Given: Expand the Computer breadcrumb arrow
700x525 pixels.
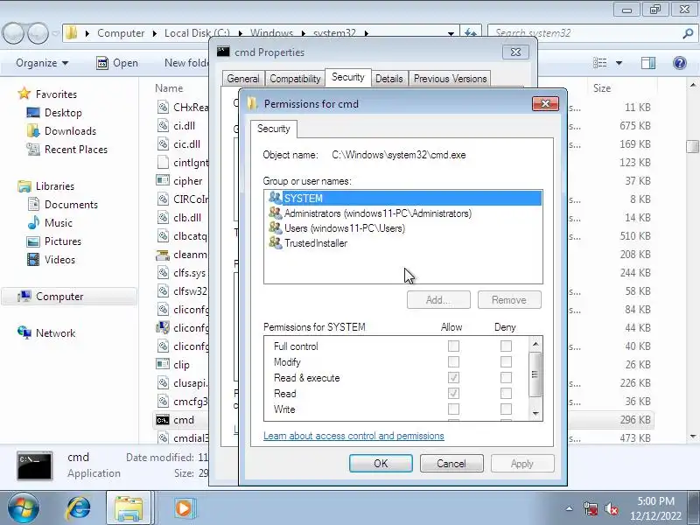Looking at the screenshot, I should point(154,33).
